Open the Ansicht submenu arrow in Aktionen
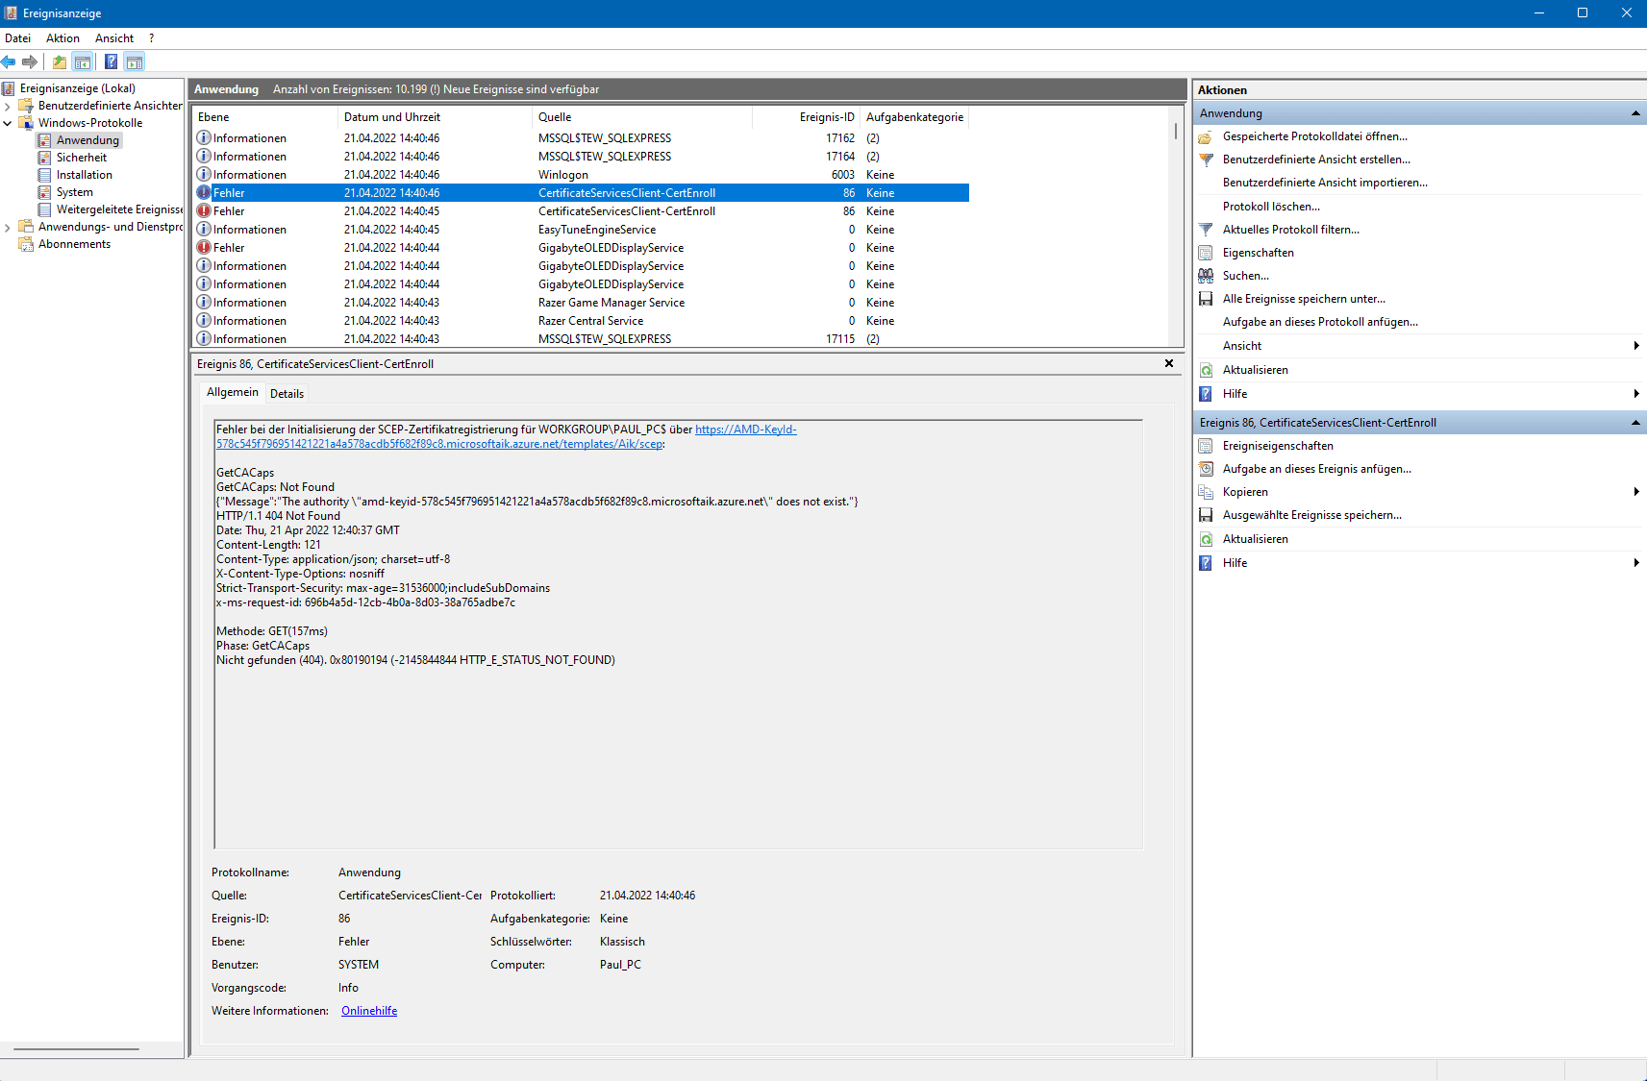 1636,346
